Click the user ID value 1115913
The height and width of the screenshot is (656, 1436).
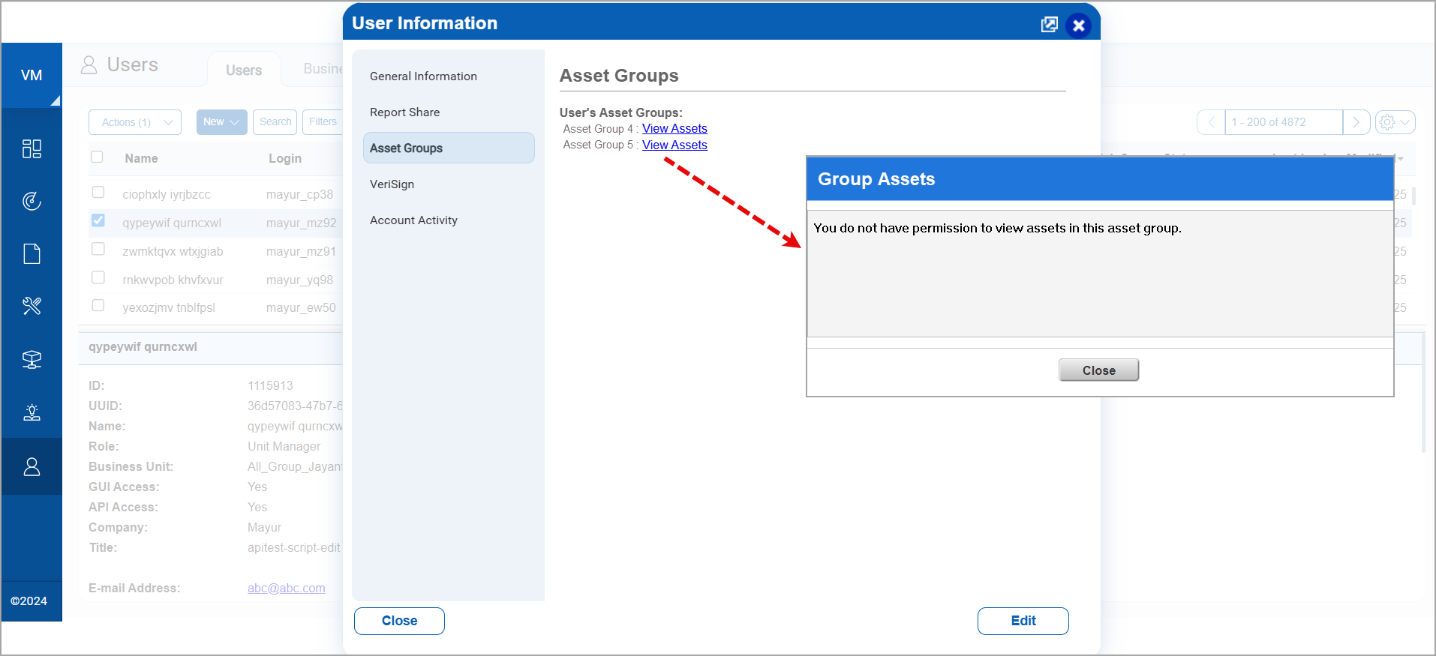tap(270, 386)
